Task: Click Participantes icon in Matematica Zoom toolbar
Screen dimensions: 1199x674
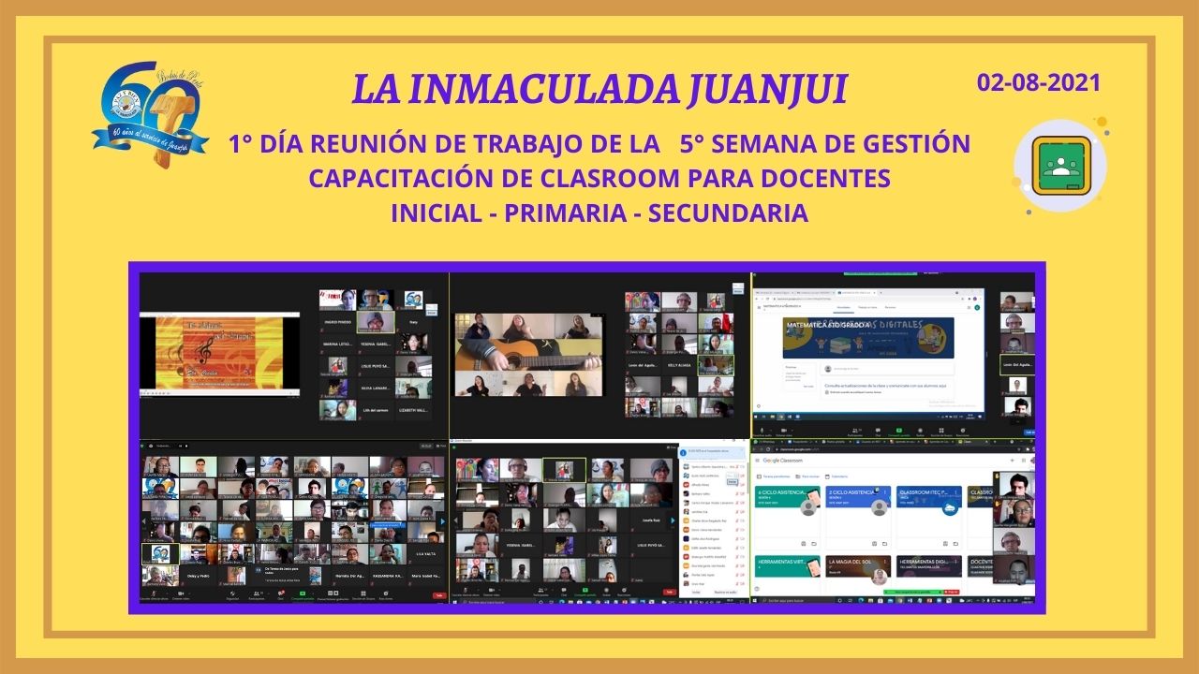Action: pyautogui.click(x=855, y=431)
